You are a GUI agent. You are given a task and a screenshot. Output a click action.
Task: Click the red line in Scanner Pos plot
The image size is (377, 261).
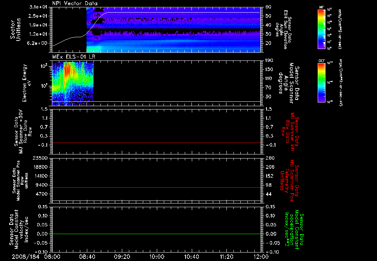click(x=156, y=187)
